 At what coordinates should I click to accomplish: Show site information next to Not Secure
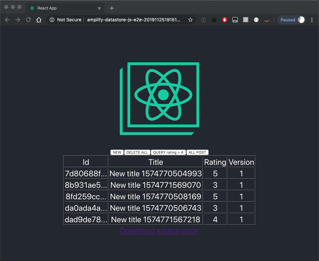pos(52,20)
